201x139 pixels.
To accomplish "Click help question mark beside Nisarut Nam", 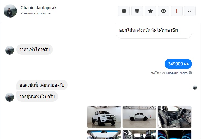I will pos(190,73).
